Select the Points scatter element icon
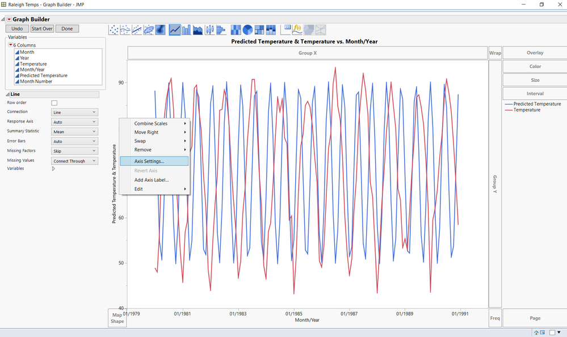The height and width of the screenshot is (337, 567). [114, 30]
